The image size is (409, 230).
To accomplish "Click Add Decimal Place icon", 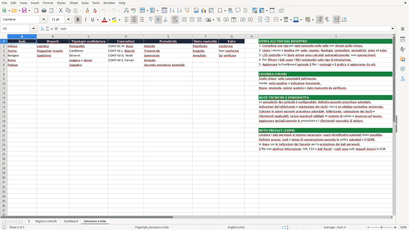I will click(x=243, y=20).
